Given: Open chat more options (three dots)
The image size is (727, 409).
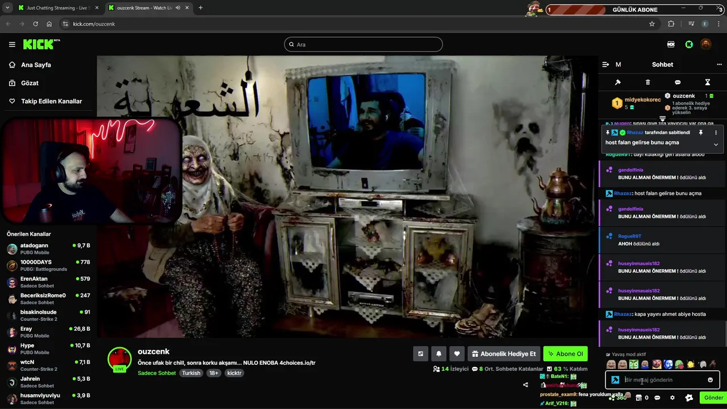Looking at the screenshot, I should (x=719, y=65).
